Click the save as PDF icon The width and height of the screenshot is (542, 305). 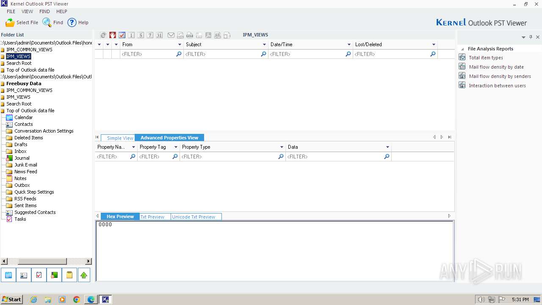click(208, 35)
